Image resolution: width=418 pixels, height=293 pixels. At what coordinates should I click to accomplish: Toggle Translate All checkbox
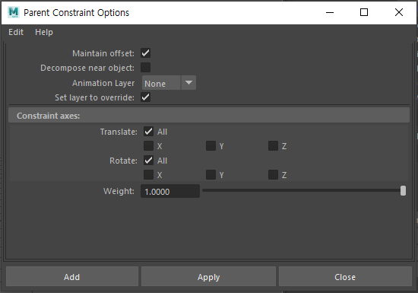tap(148, 132)
